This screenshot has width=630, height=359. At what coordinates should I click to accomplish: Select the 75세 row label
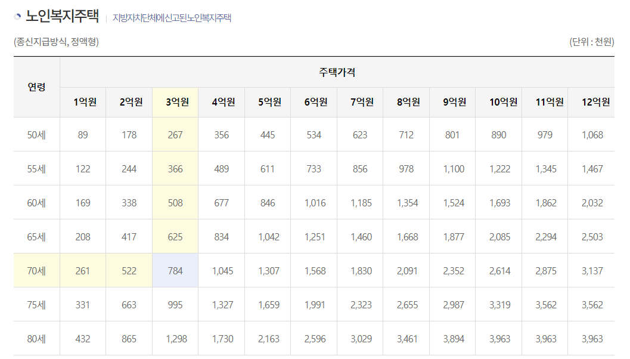(x=36, y=305)
